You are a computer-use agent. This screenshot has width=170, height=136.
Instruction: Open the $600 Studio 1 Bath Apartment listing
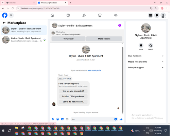(x=68, y=34)
